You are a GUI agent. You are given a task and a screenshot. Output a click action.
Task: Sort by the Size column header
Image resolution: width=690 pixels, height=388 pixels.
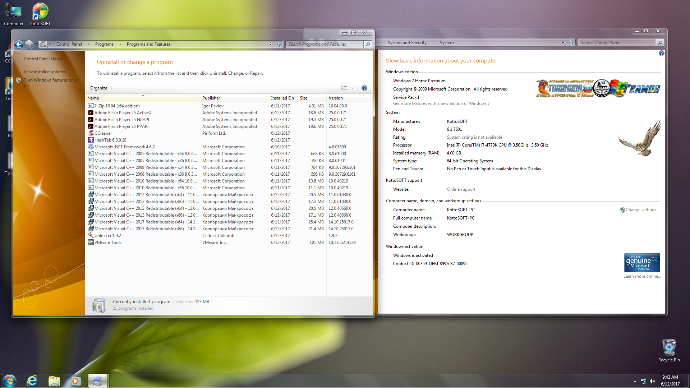(x=312, y=98)
